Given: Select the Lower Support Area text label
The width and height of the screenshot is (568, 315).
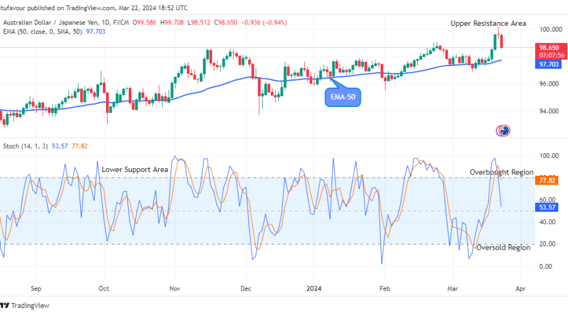Looking at the screenshot, I should 134,170.
